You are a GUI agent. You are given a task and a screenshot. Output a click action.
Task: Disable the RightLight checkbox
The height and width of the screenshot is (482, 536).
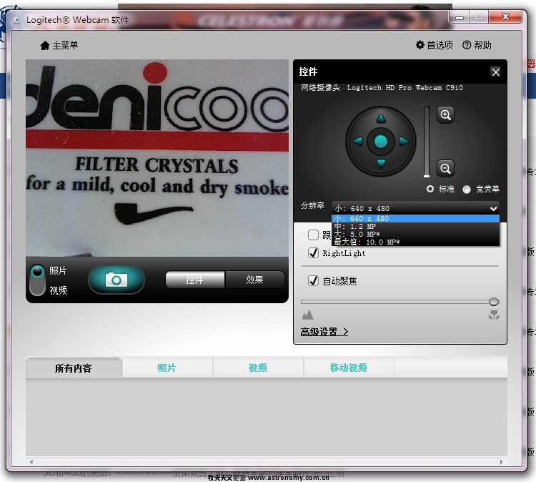[313, 253]
